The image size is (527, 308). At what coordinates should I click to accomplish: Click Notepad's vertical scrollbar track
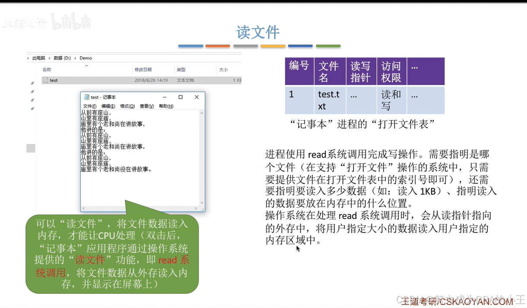202,158
